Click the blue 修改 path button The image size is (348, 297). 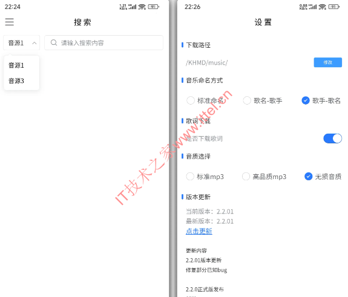[x=327, y=62]
